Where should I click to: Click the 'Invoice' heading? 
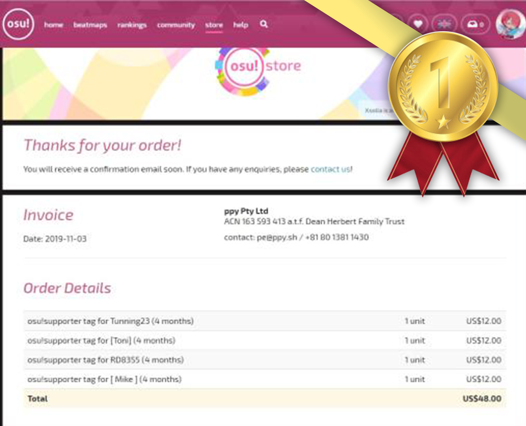(49, 215)
